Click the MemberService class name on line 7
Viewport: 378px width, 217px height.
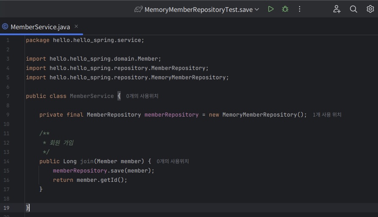pyautogui.click(x=92, y=96)
